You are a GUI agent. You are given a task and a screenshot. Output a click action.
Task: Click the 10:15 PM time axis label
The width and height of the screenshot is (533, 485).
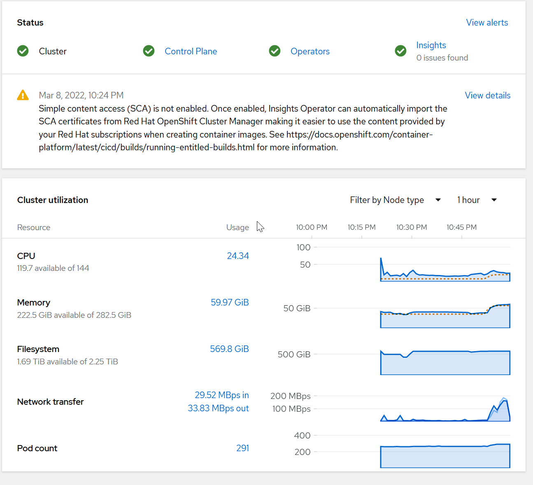362,227
